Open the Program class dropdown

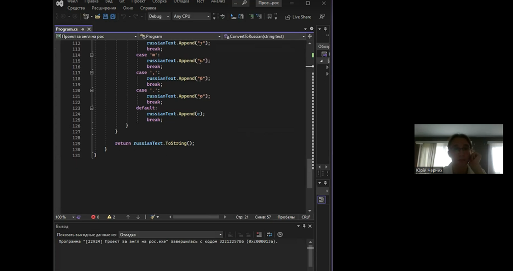click(x=180, y=36)
